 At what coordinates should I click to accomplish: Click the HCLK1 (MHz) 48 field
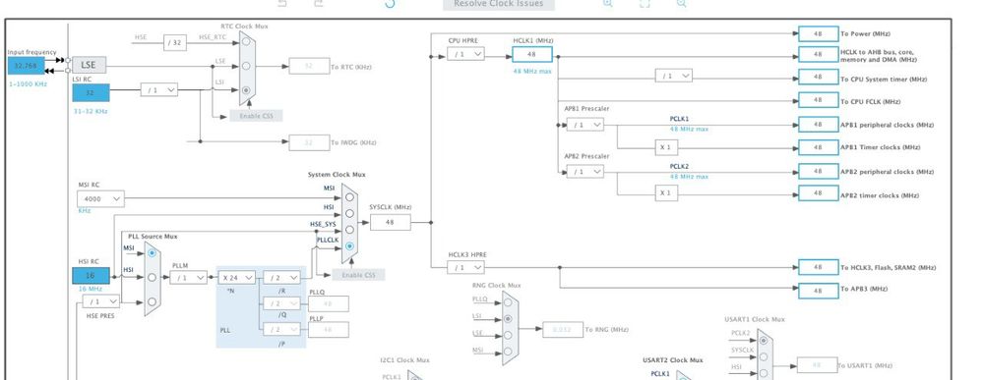(532, 54)
